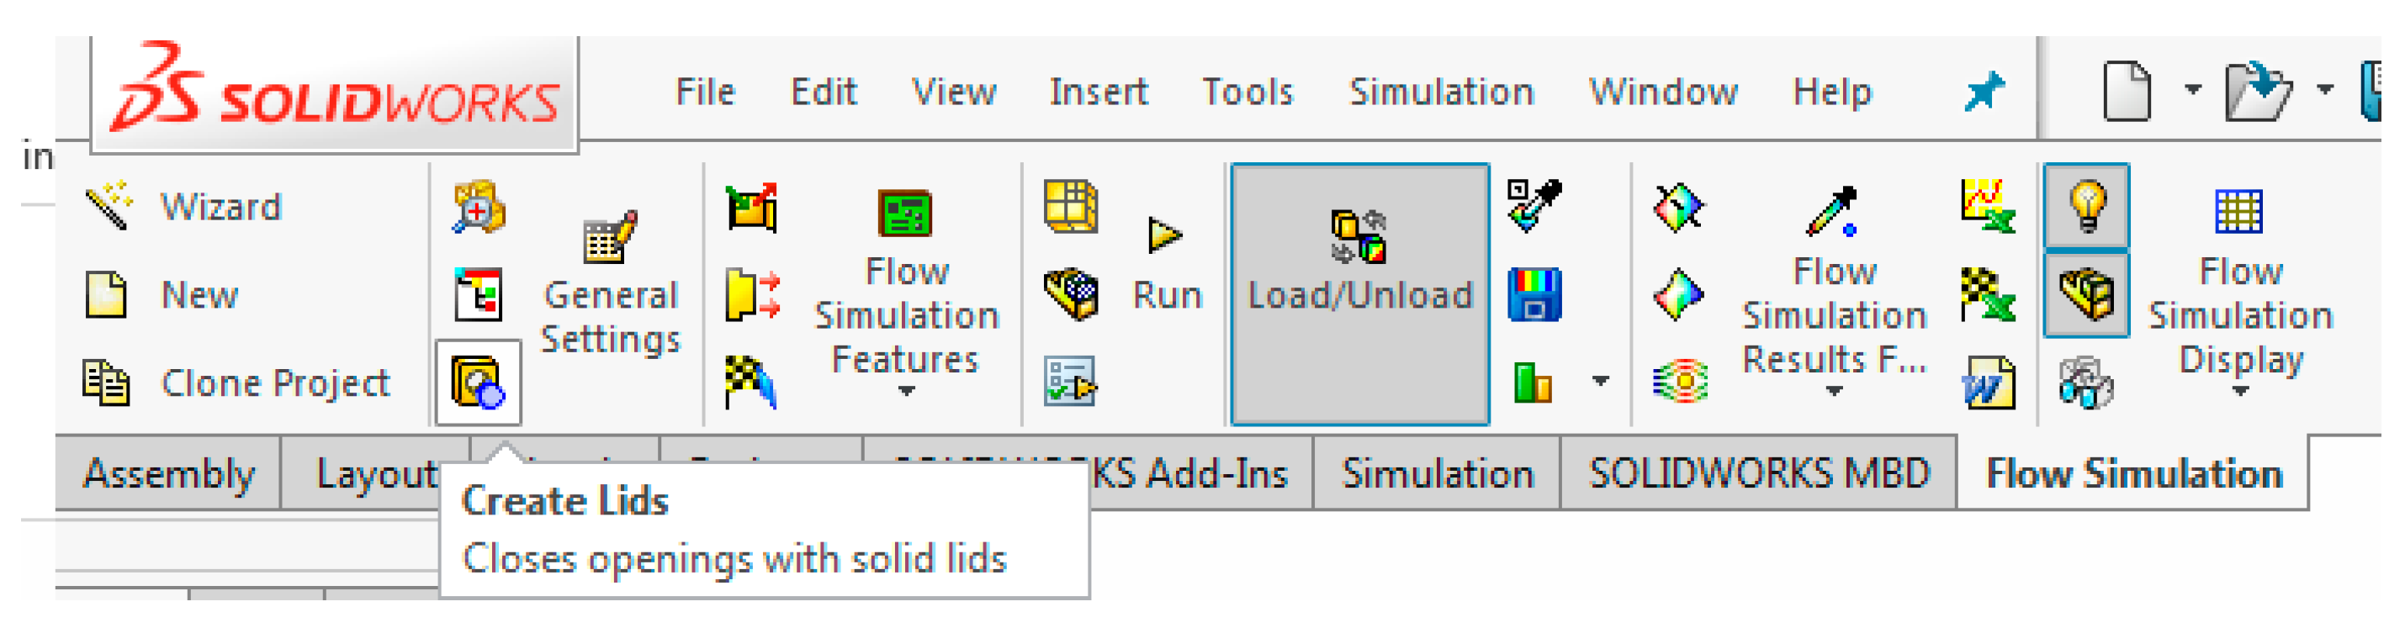This screenshot has width=2405, height=628.
Task: Toggle the lightbulb lighting icon
Action: [x=2087, y=206]
